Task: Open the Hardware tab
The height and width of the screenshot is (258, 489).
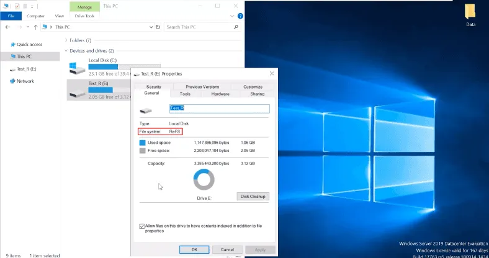Action: coord(220,94)
